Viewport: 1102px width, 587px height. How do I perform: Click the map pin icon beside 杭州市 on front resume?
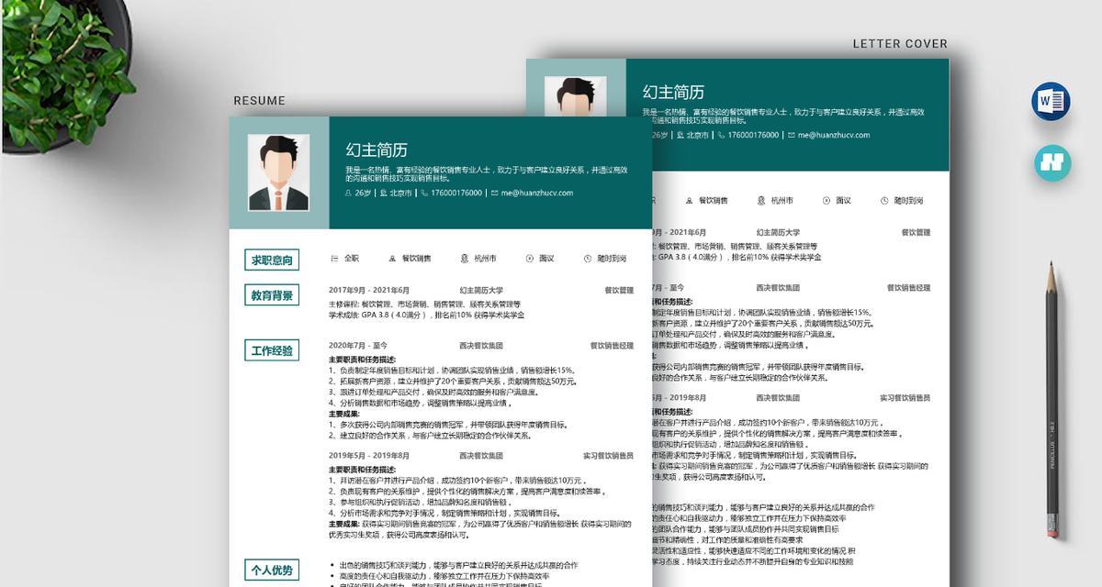[465, 259]
